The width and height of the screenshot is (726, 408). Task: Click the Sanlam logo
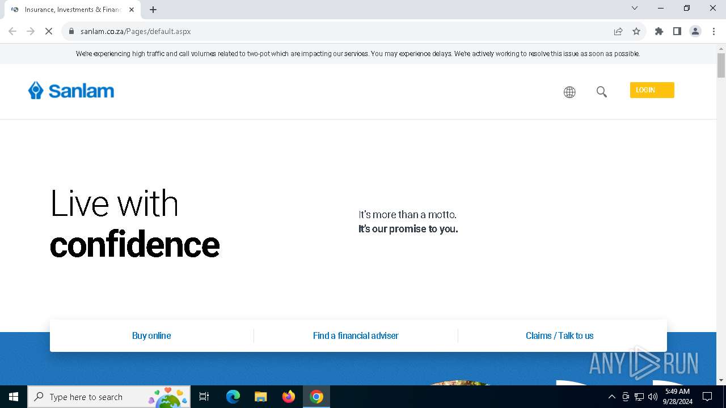[71, 91]
